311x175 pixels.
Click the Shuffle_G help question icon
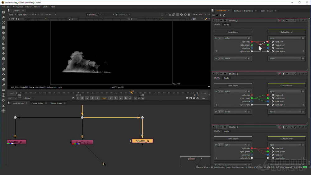(x=299, y=74)
